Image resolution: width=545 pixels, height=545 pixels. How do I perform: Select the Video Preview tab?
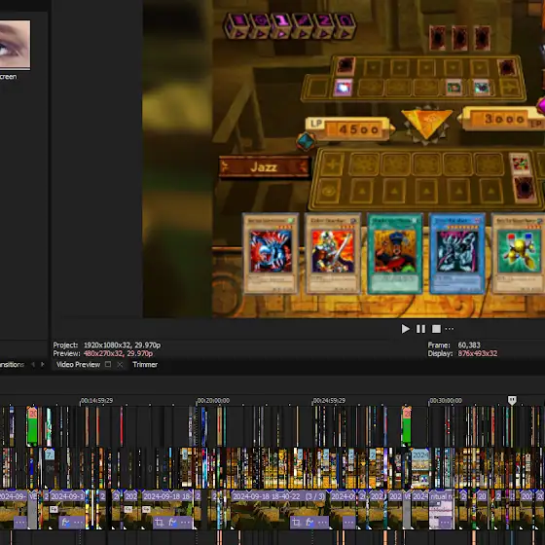(x=78, y=365)
